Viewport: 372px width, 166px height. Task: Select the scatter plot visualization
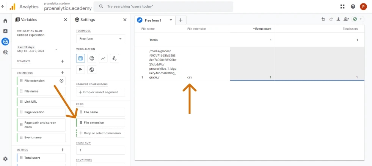(115, 58)
